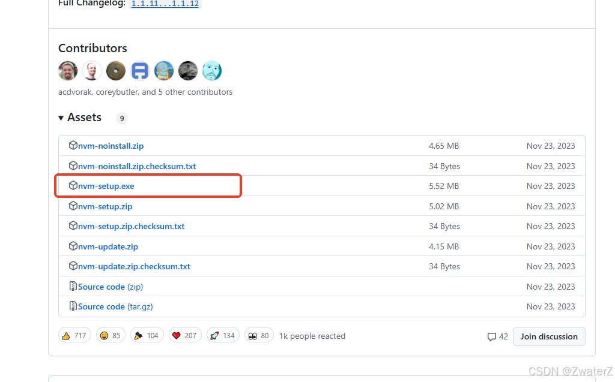This screenshot has height=382, width=615.
Task: Open the teal sketched-face contributor avatar
Action: [x=212, y=71]
